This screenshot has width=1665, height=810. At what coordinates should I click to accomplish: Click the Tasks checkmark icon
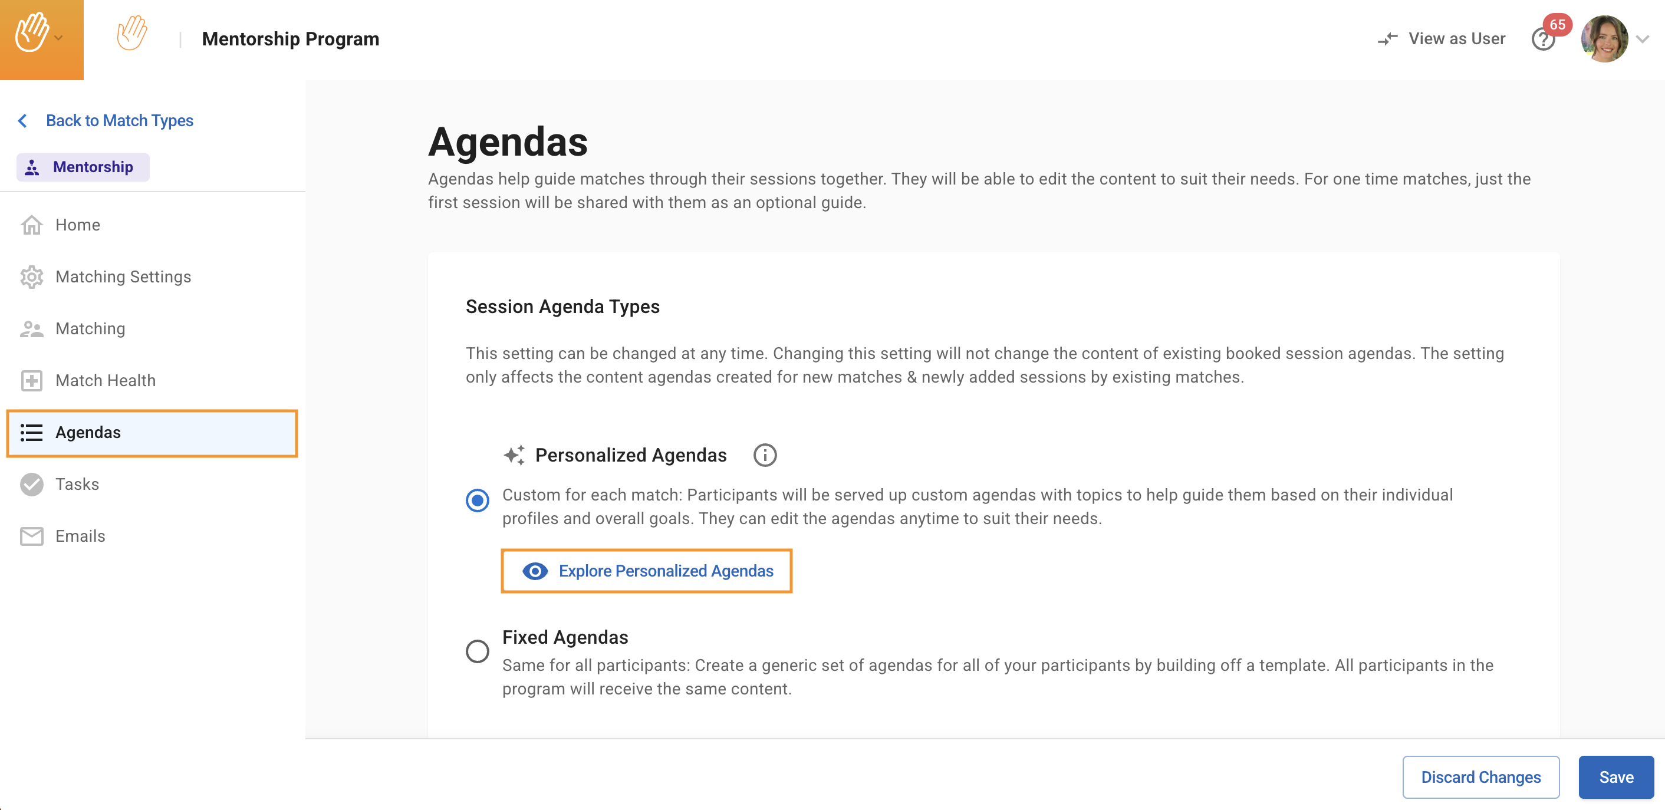click(31, 484)
